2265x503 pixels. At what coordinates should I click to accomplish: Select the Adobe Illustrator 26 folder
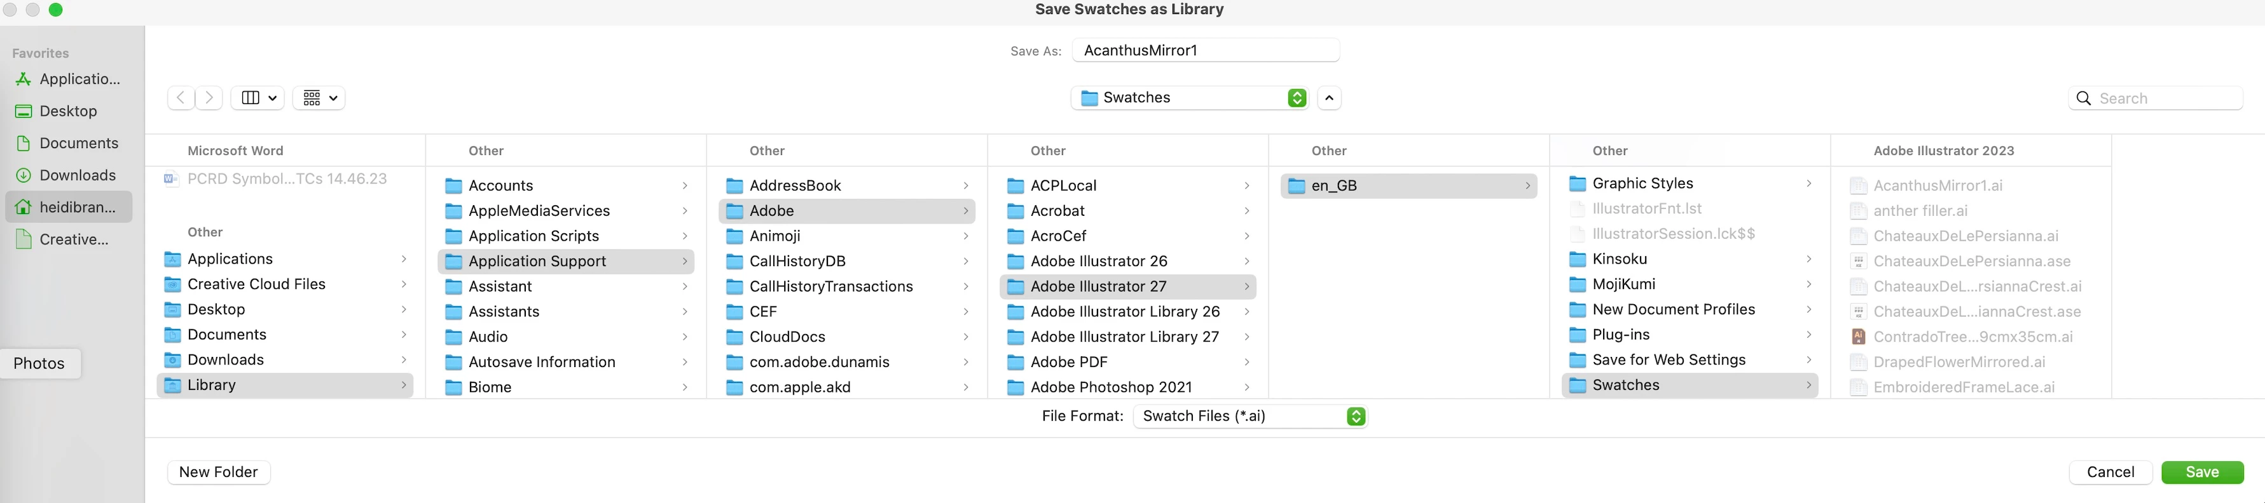[1099, 262]
